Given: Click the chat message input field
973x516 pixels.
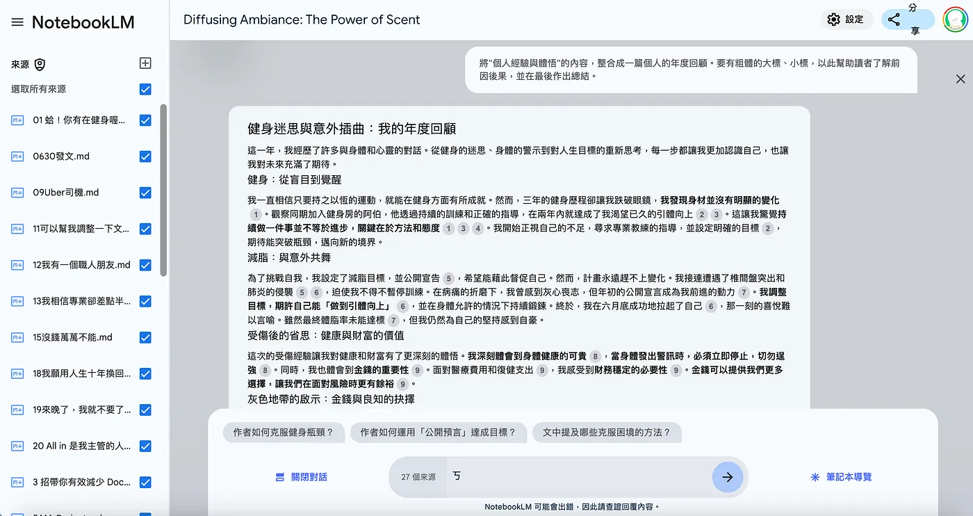Looking at the screenshot, I should pyautogui.click(x=579, y=477).
